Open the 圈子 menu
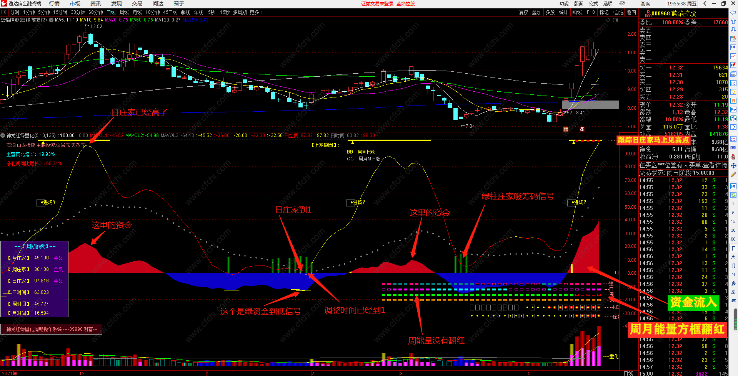The height and width of the screenshot is (376, 738). 179,3
